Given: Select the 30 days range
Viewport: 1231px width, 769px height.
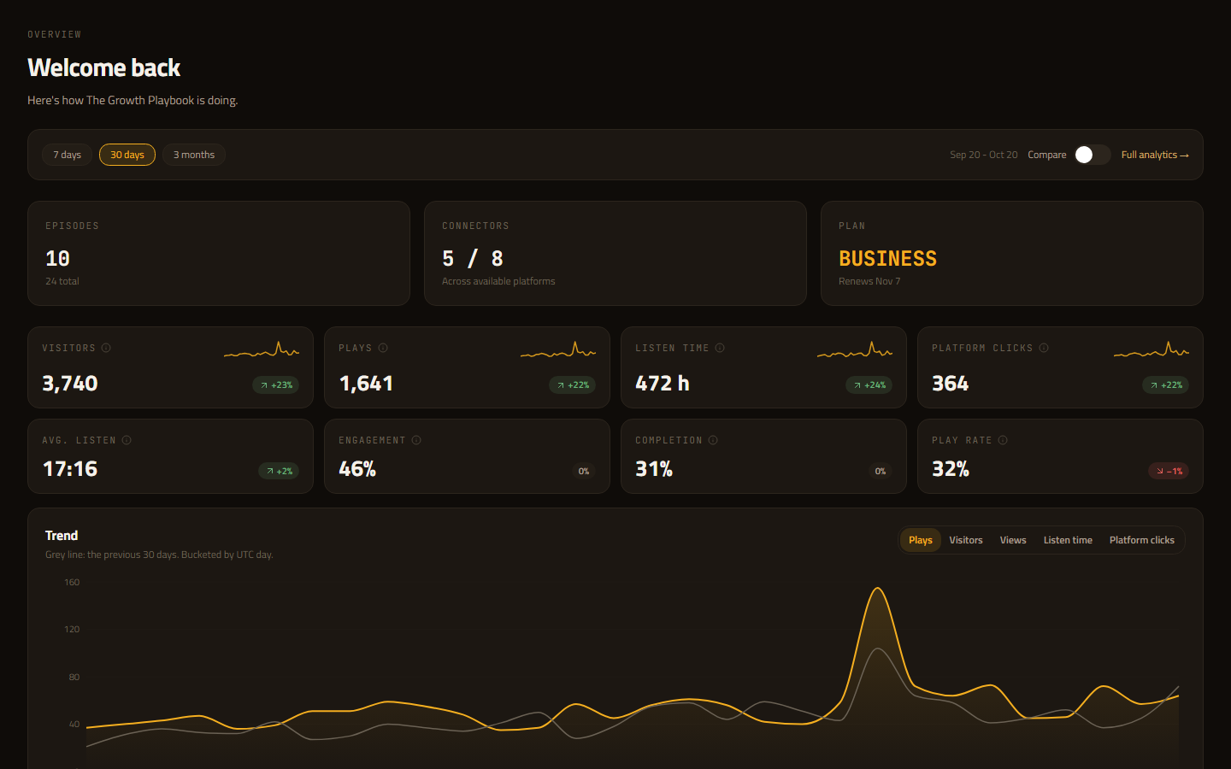Looking at the screenshot, I should [x=127, y=155].
